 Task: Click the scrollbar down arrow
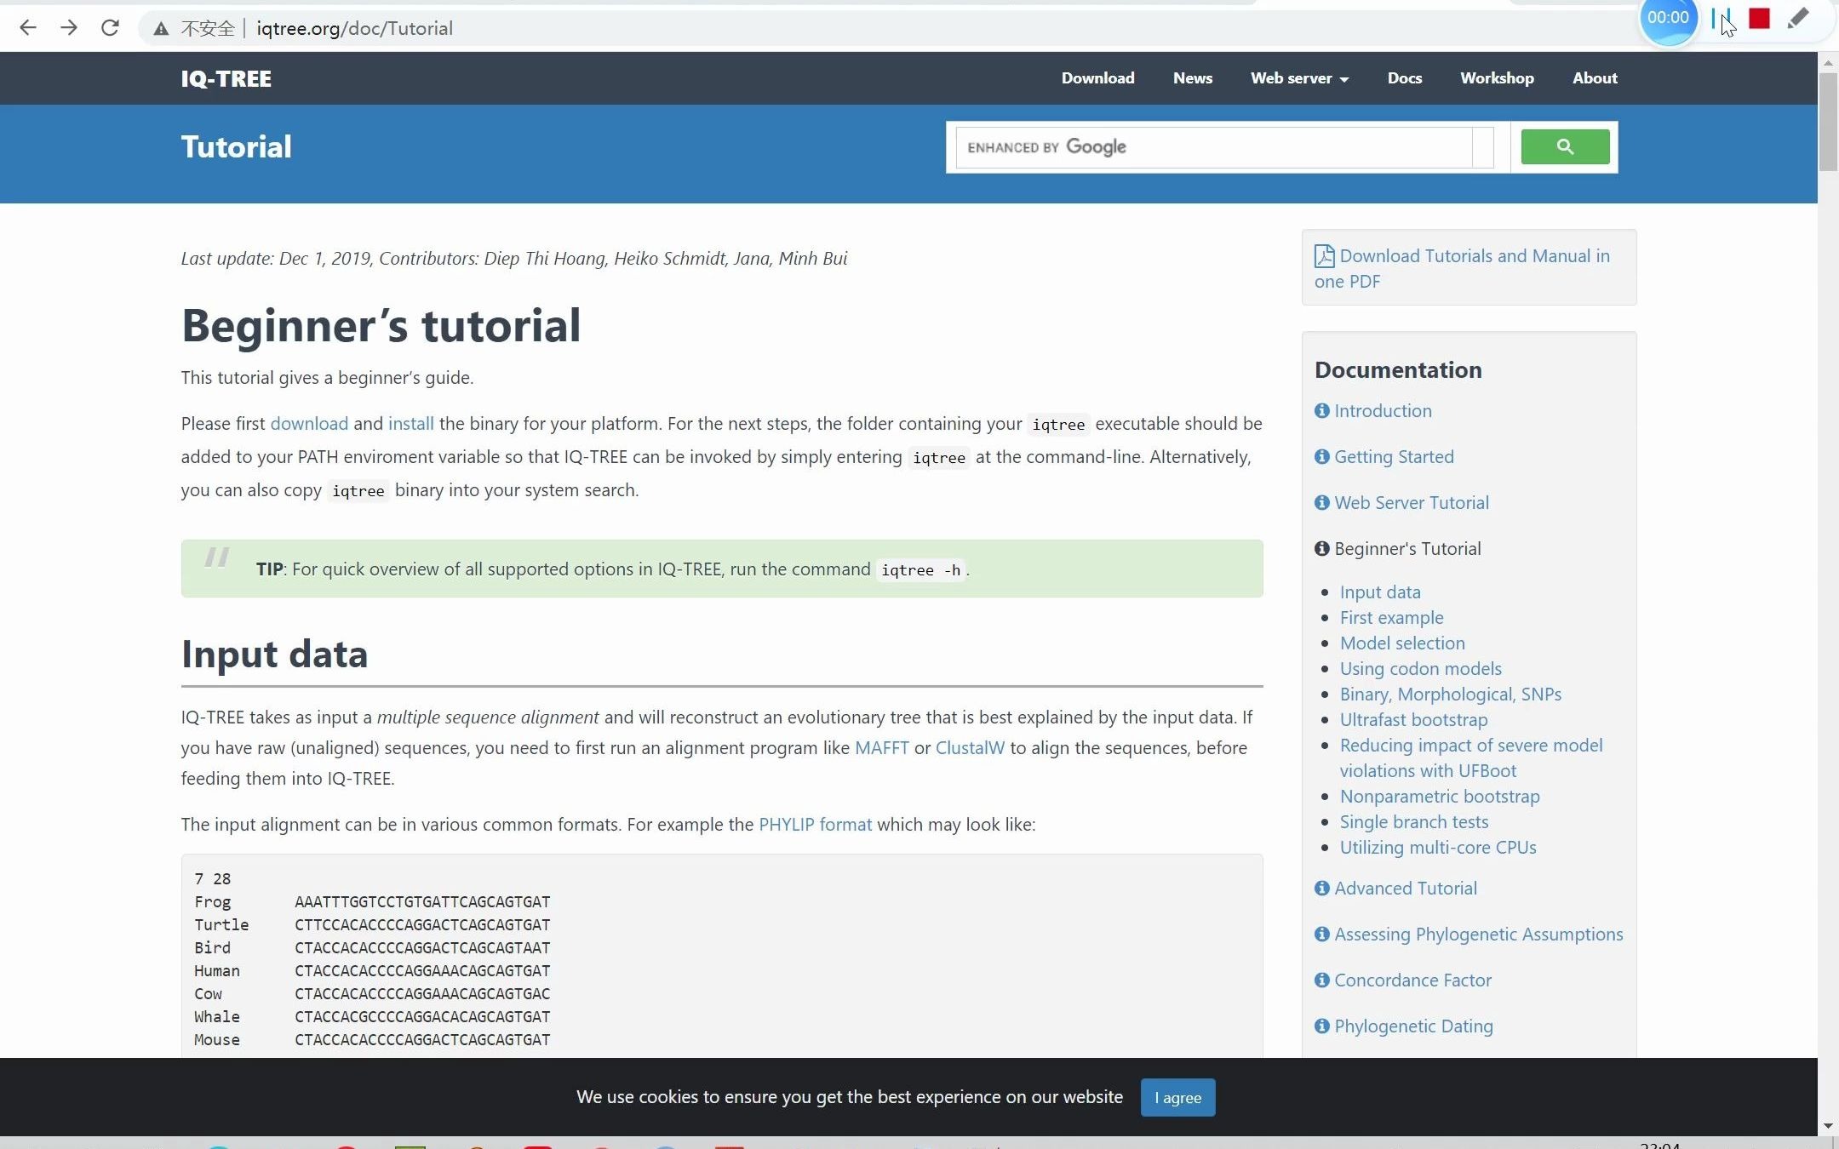click(1828, 1126)
